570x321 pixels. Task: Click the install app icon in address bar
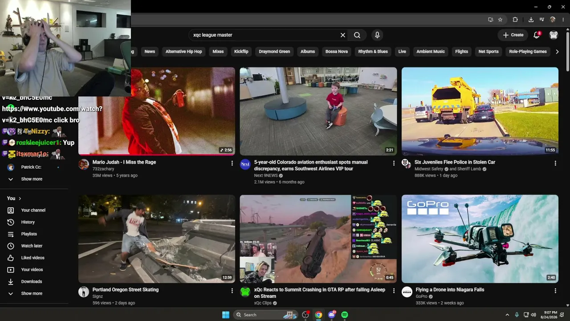490,20
